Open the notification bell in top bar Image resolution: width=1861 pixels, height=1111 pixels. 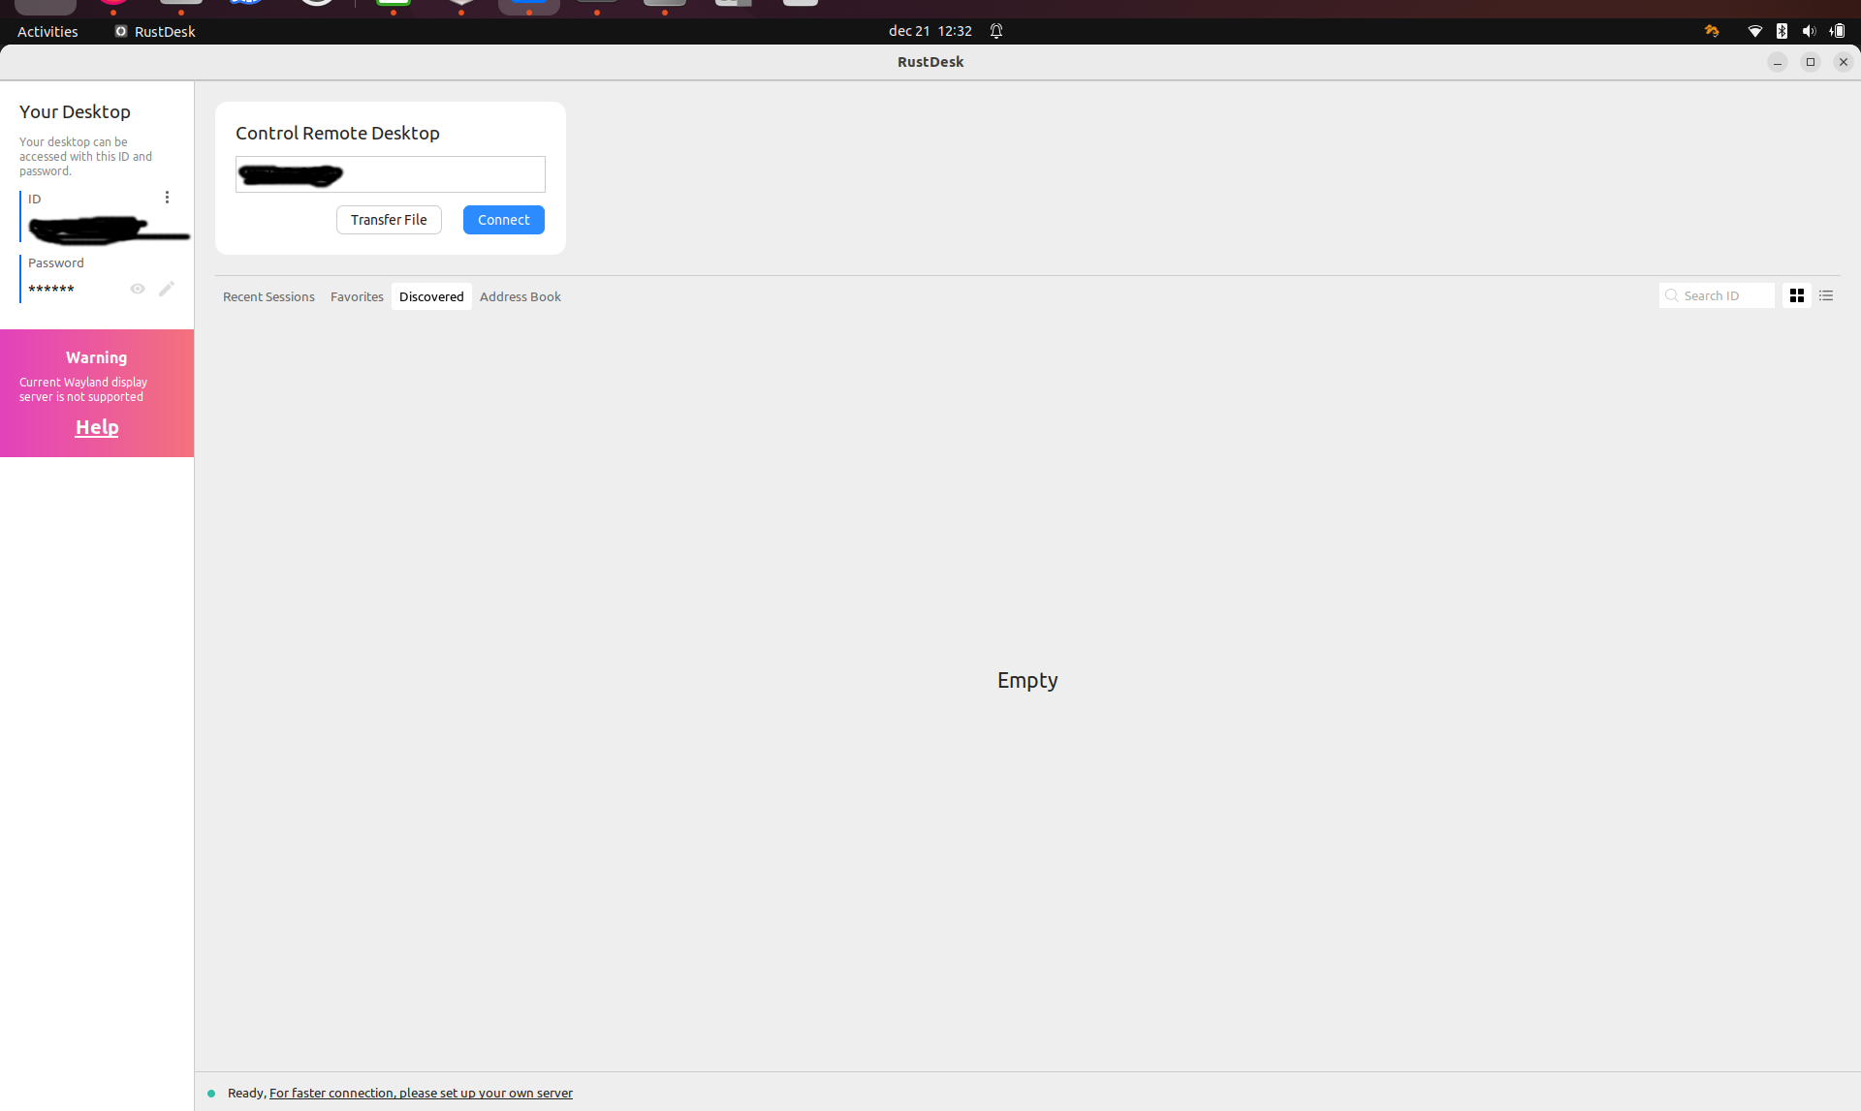point(996,30)
